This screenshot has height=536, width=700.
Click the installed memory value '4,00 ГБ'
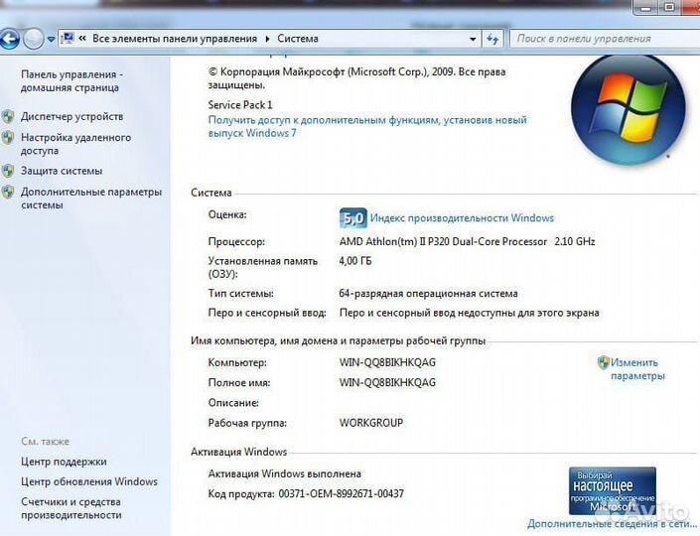pos(355,261)
